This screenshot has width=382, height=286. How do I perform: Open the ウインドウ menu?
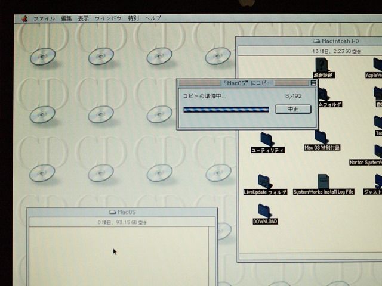[108, 18]
